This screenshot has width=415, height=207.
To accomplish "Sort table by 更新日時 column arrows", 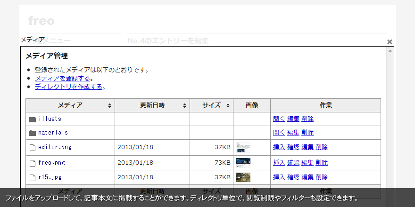I will [x=184, y=105].
